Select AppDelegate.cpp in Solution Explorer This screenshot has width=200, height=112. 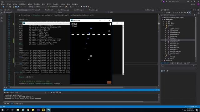point(174,29)
